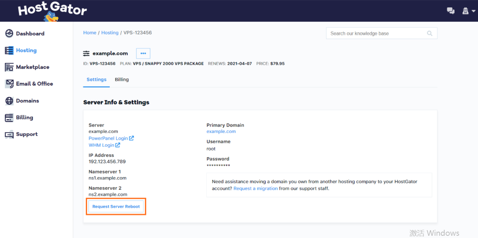Viewport: 478px width, 238px height.
Task: Focus the knowledge base search field
Action: click(376, 34)
